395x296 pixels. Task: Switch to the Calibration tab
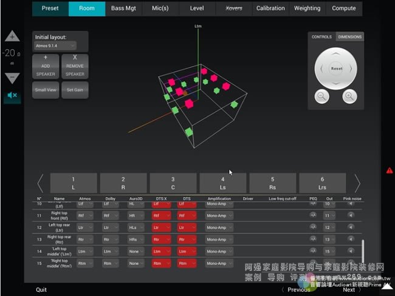pyautogui.click(x=270, y=8)
